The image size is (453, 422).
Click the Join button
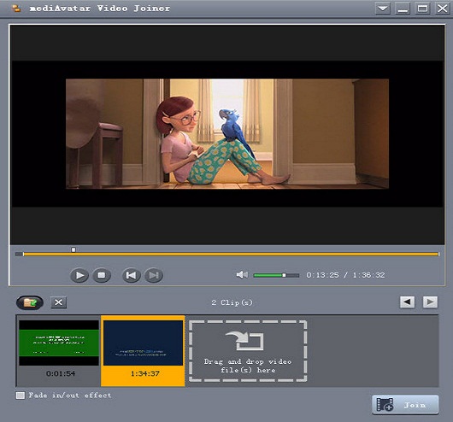pyautogui.click(x=405, y=405)
